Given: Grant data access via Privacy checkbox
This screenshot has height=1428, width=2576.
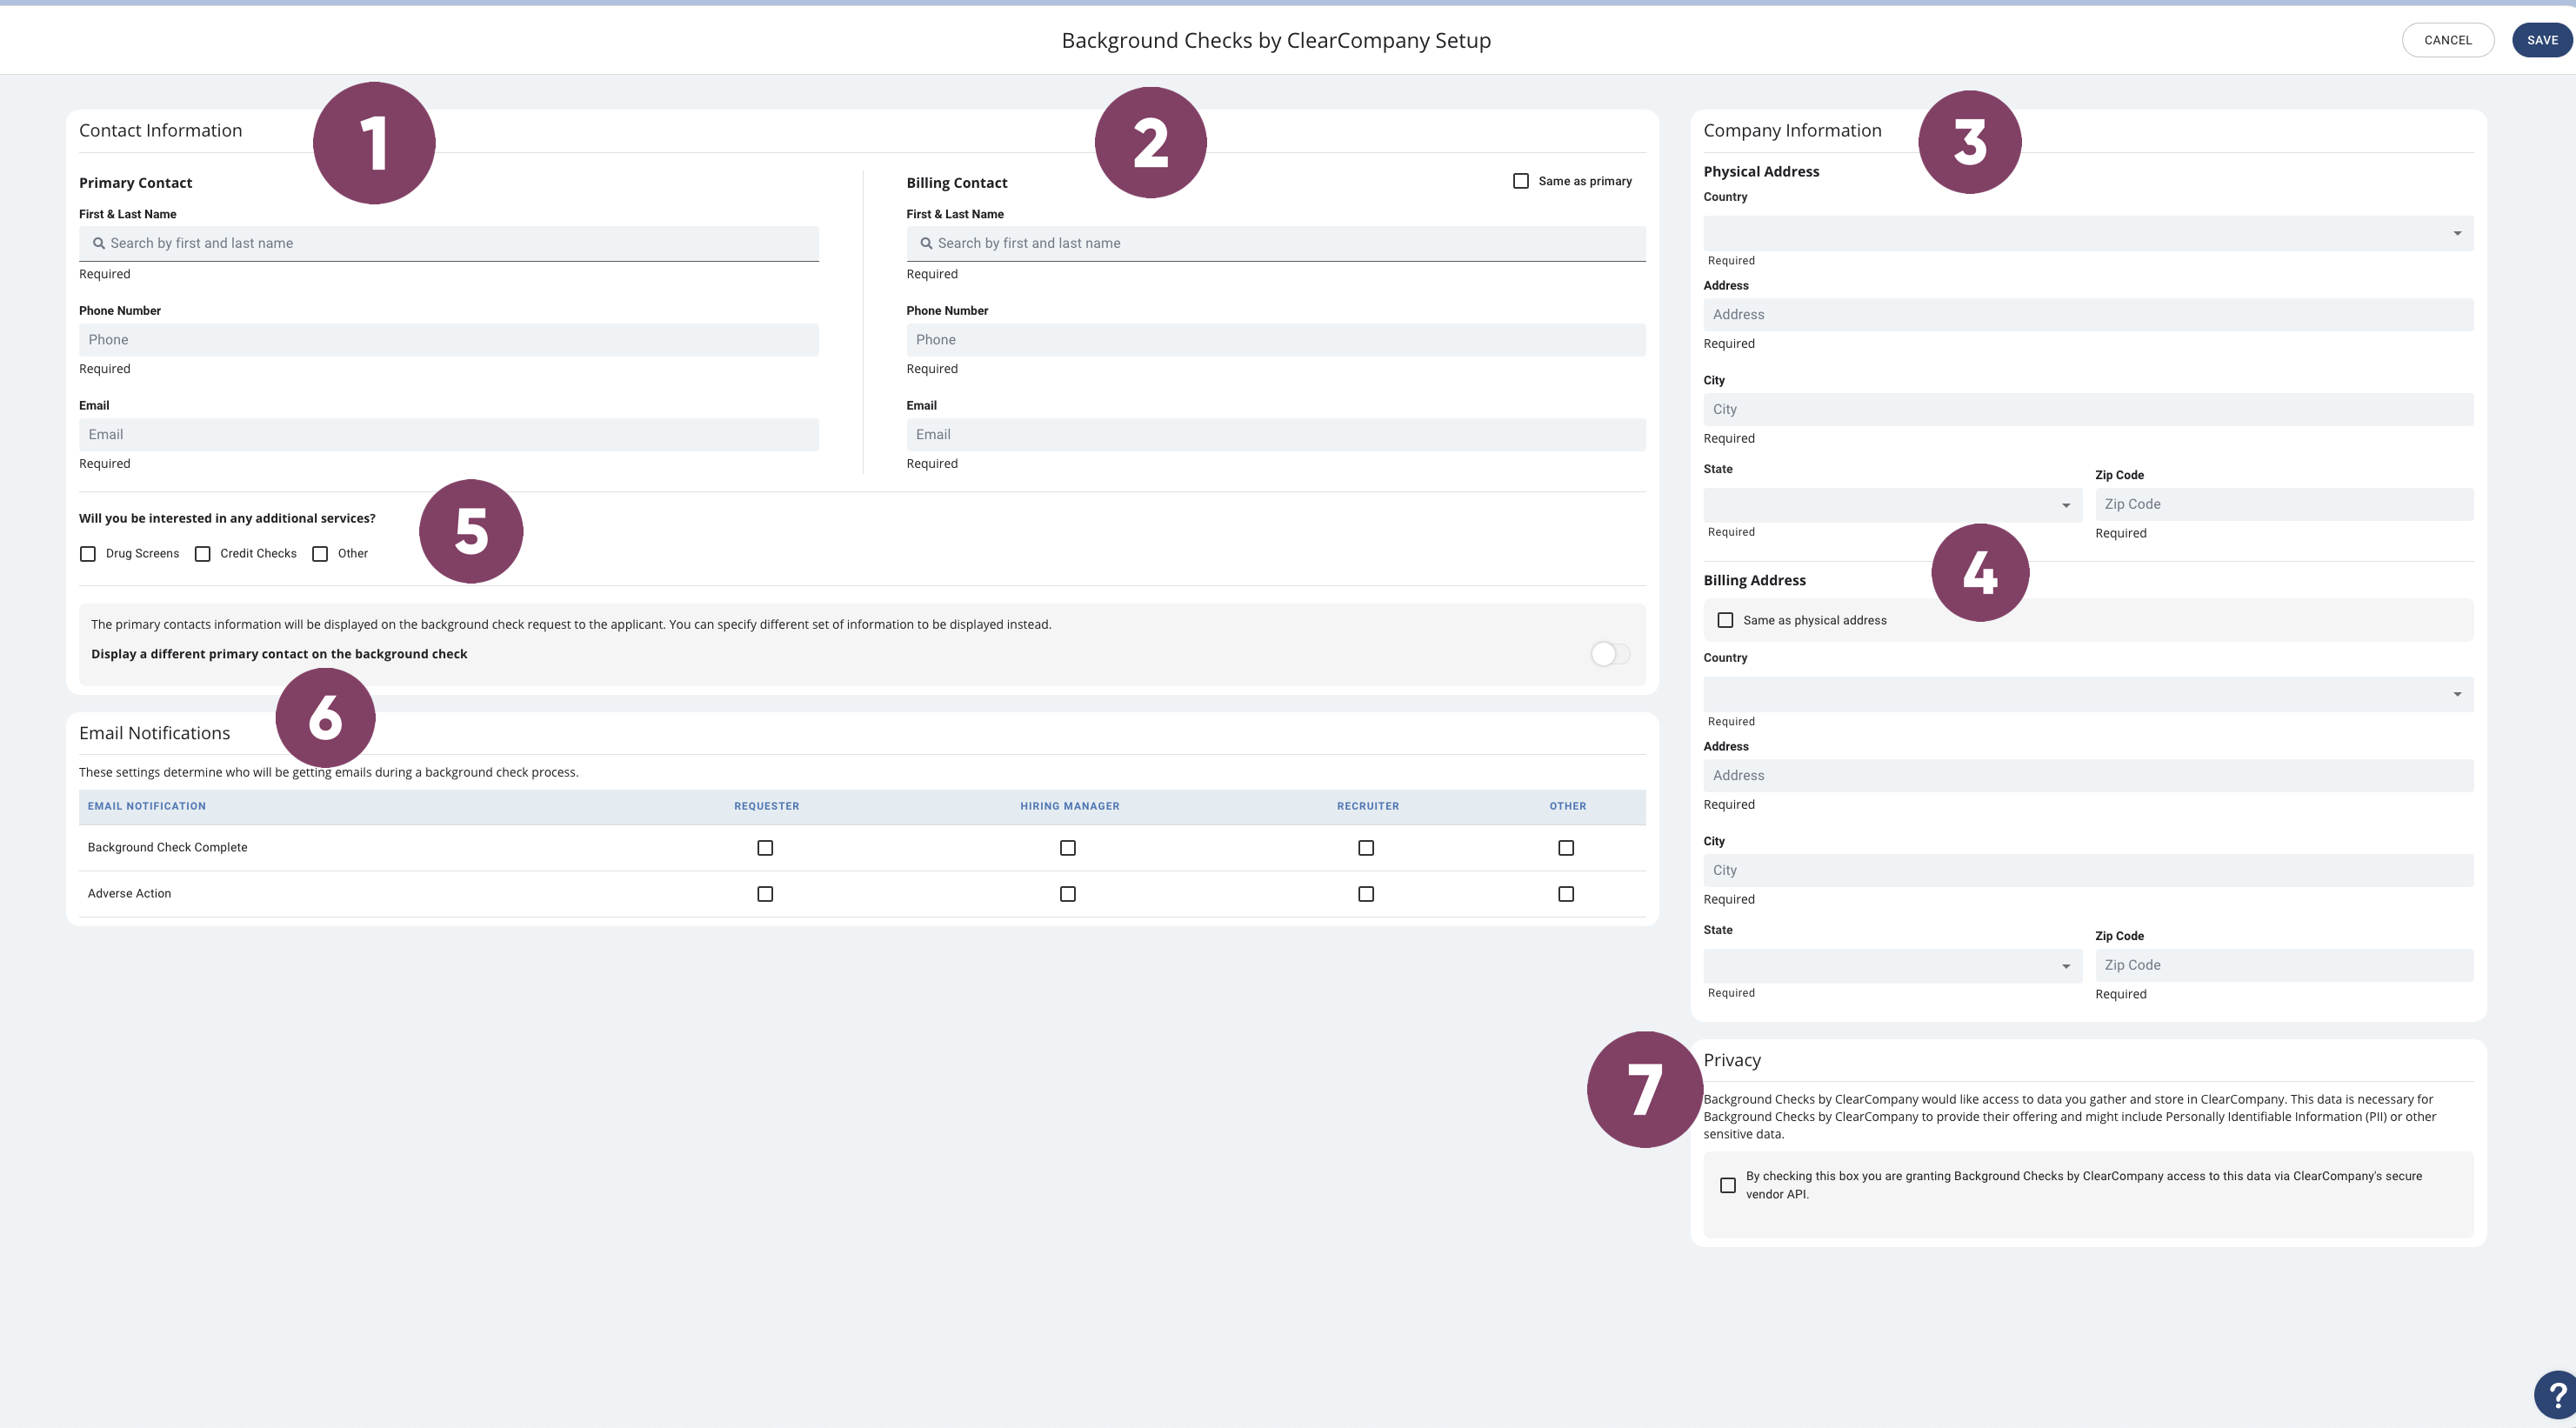Looking at the screenshot, I should 1727,1185.
